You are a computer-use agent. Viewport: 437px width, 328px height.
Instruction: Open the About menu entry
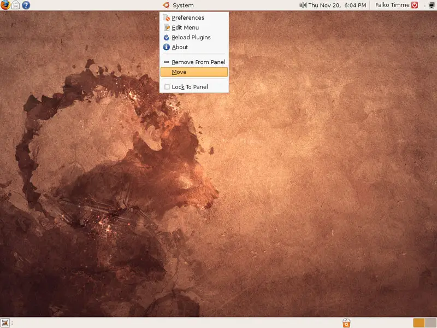(180, 47)
